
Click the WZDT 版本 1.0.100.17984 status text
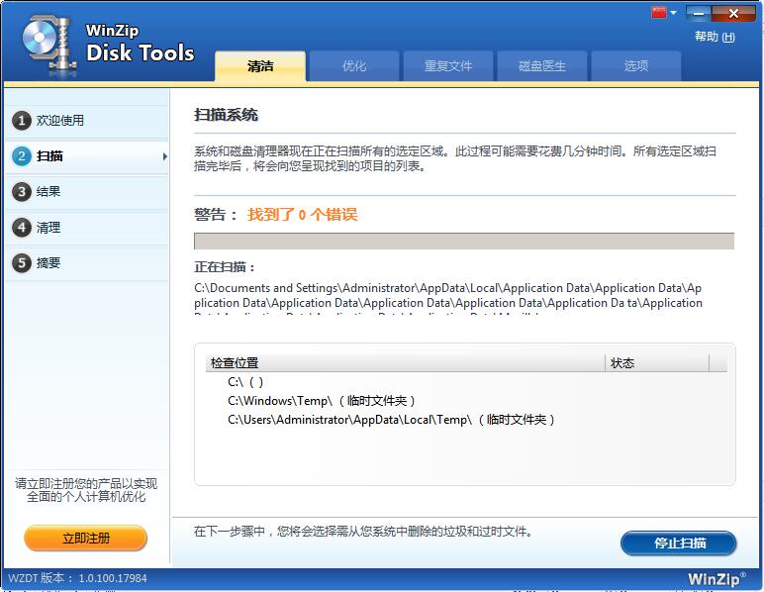pos(77,578)
